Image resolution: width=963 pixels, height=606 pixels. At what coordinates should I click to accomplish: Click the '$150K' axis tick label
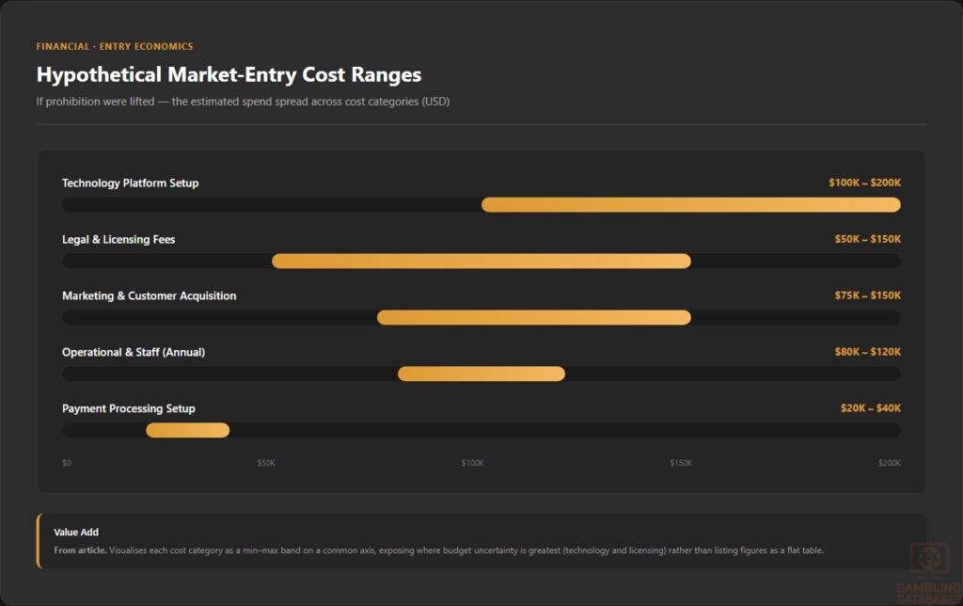tap(681, 463)
